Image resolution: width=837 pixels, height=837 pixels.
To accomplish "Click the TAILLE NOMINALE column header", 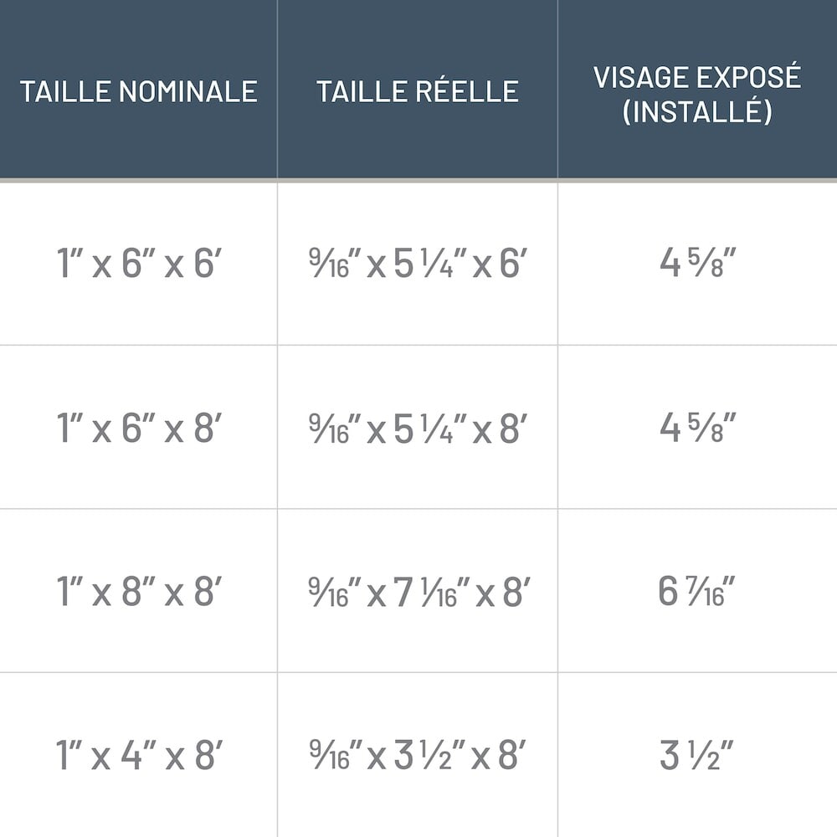I will coord(138,91).
